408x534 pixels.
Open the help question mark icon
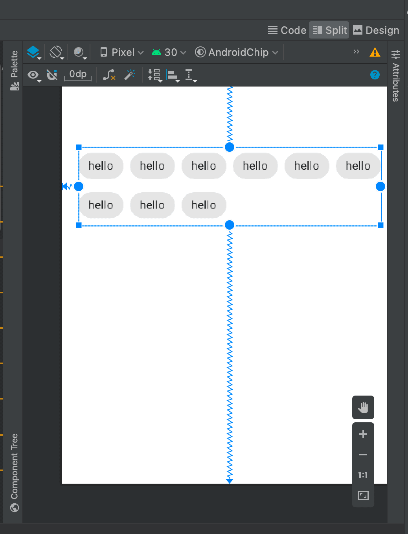pos(375,75)
